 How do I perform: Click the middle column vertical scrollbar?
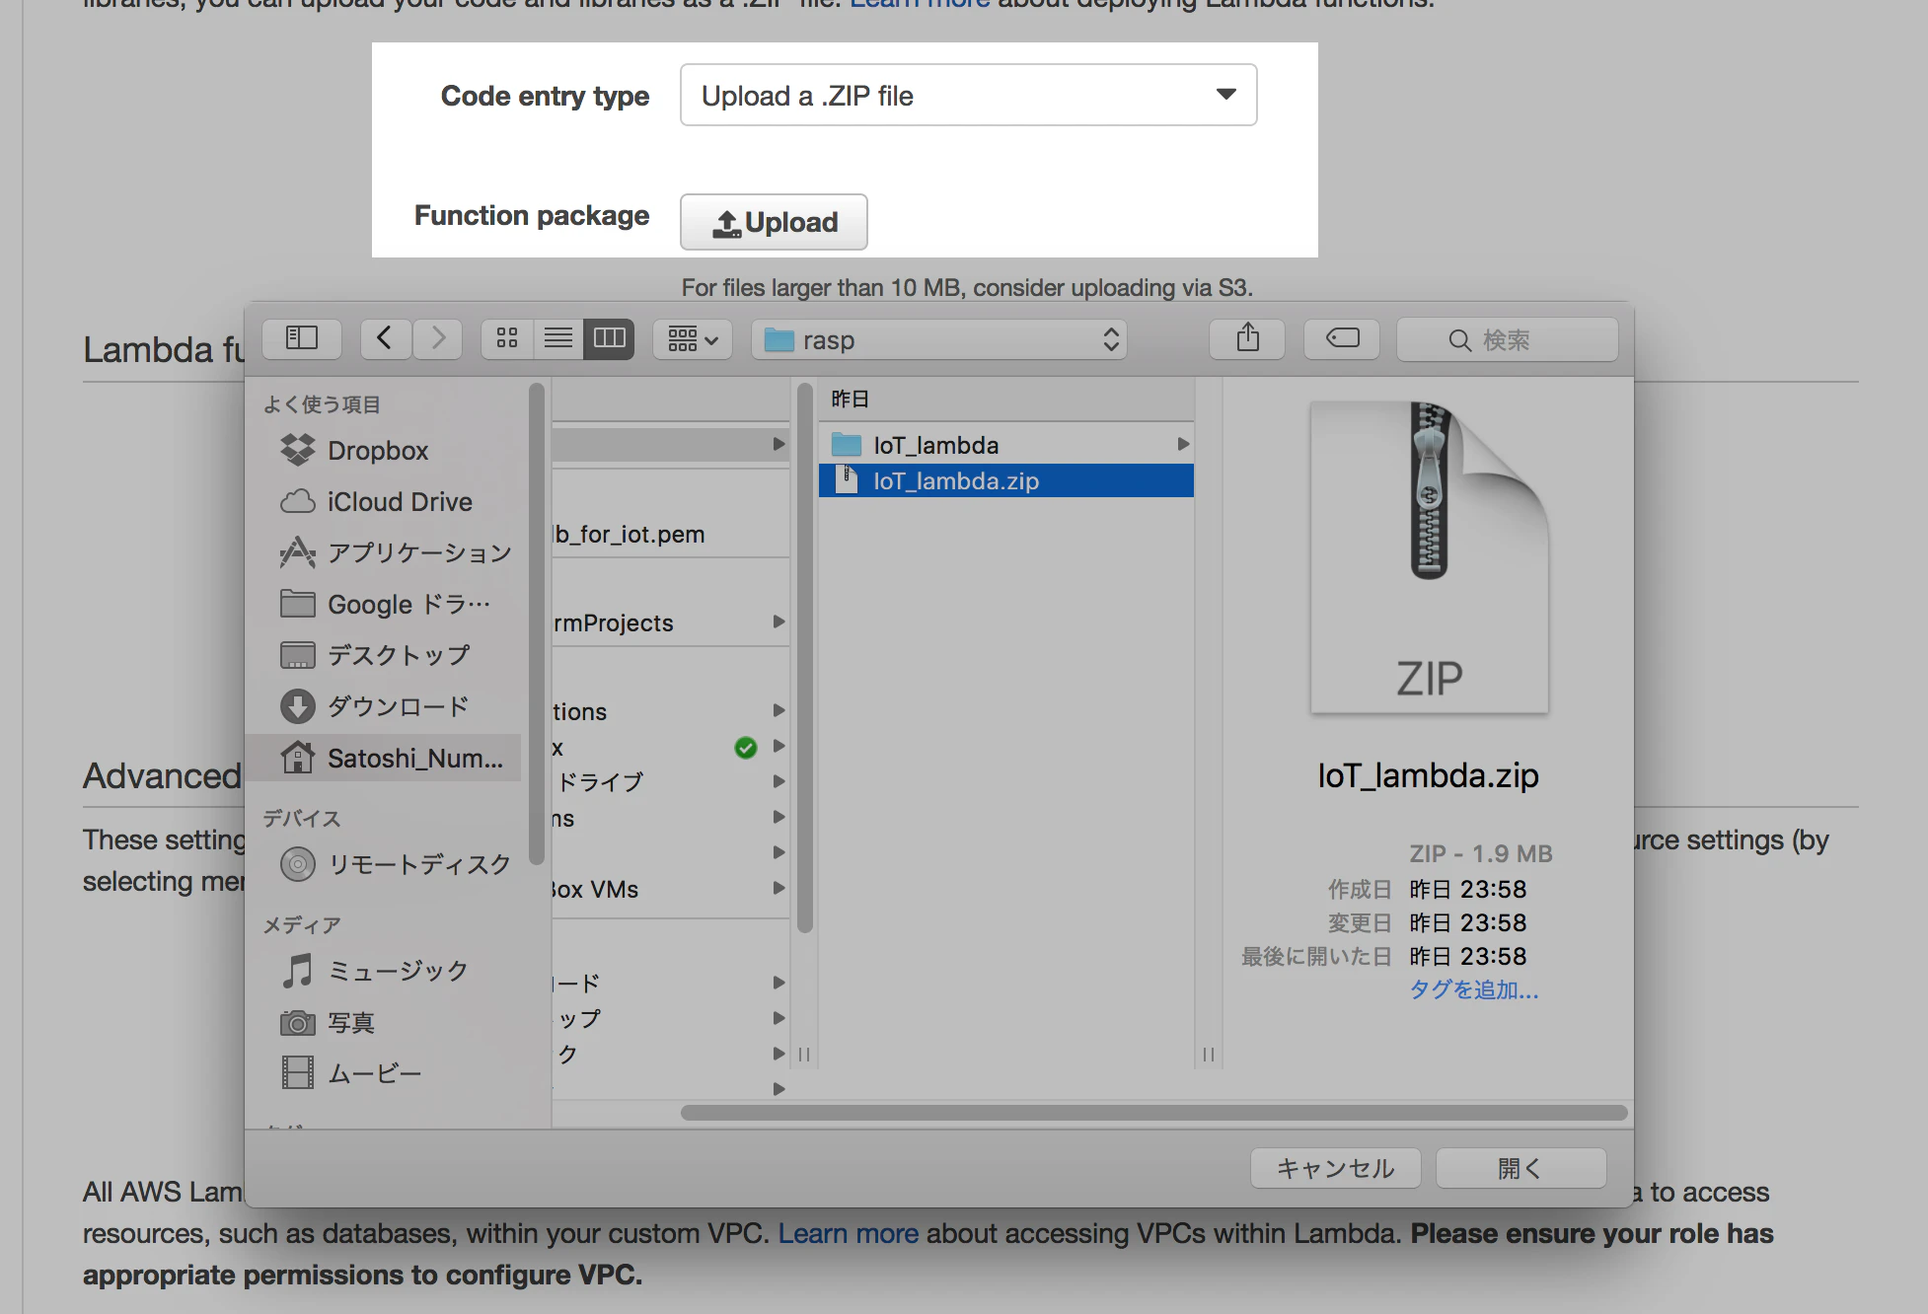click(804, 658)
